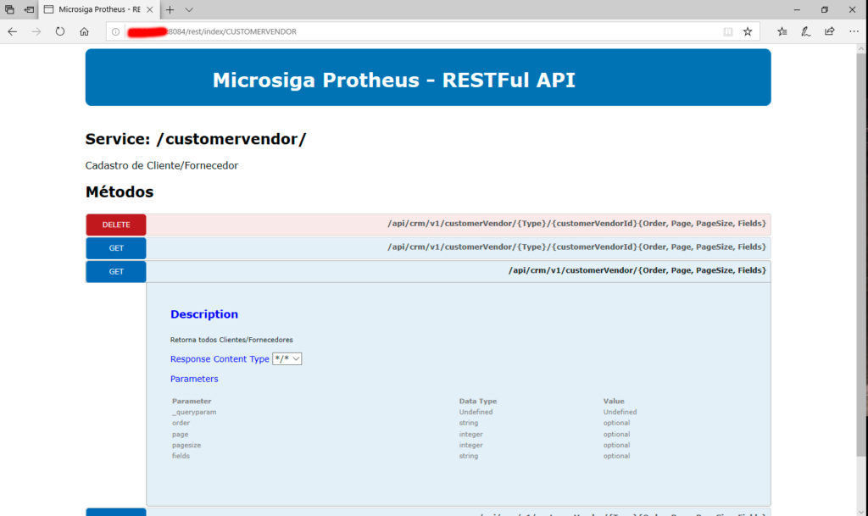Click the pagesize parameter name
Viewport: 868px width, 516px height.
click(x=186, y=445)
